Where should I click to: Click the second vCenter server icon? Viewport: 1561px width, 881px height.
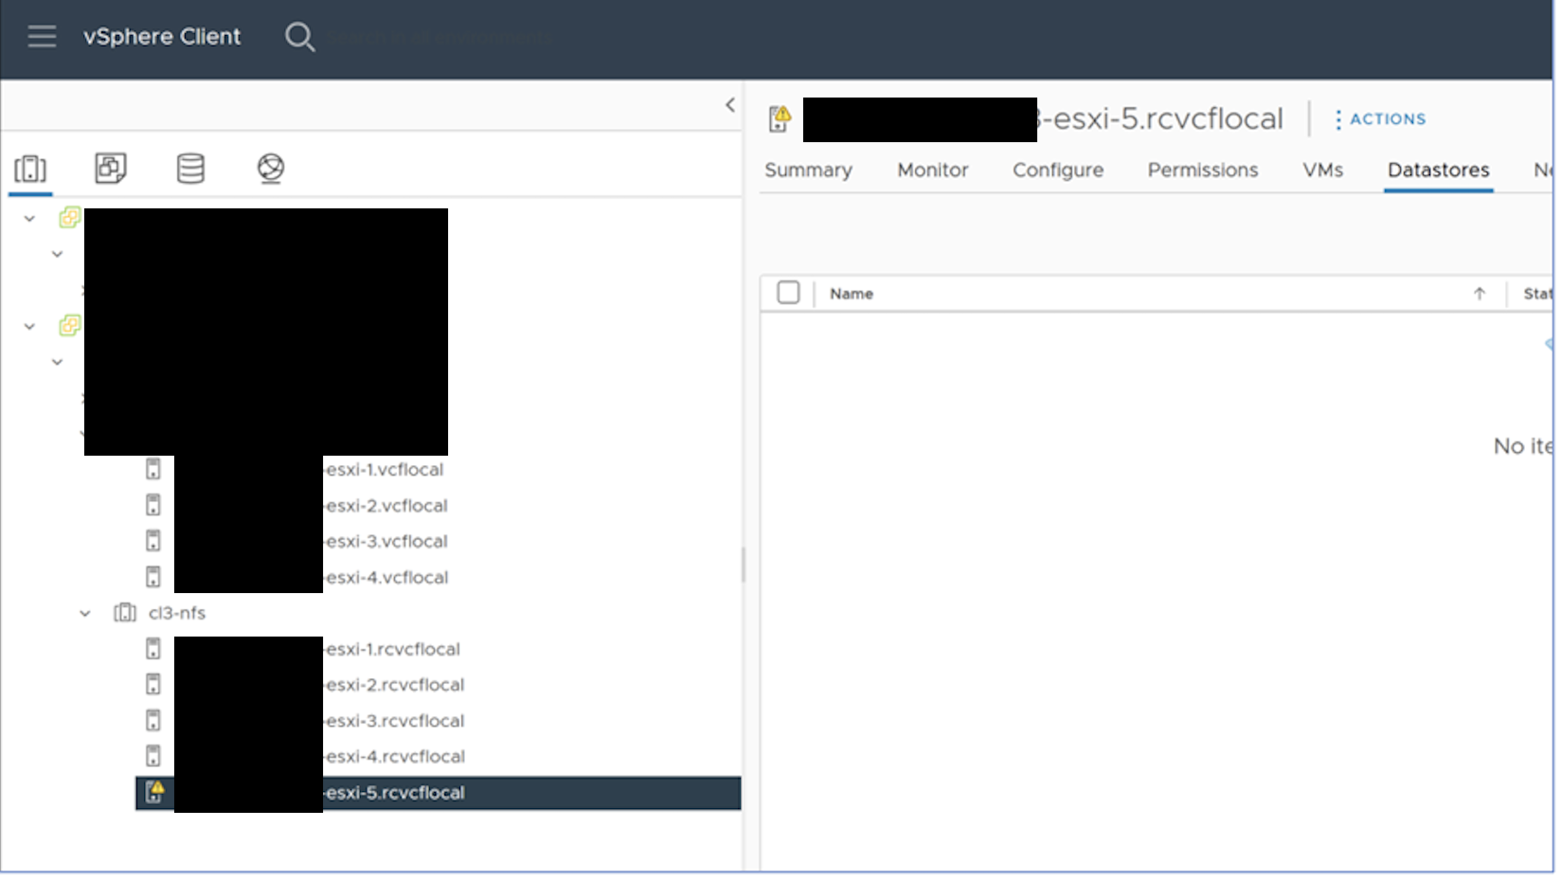click(x=69, y=326)
